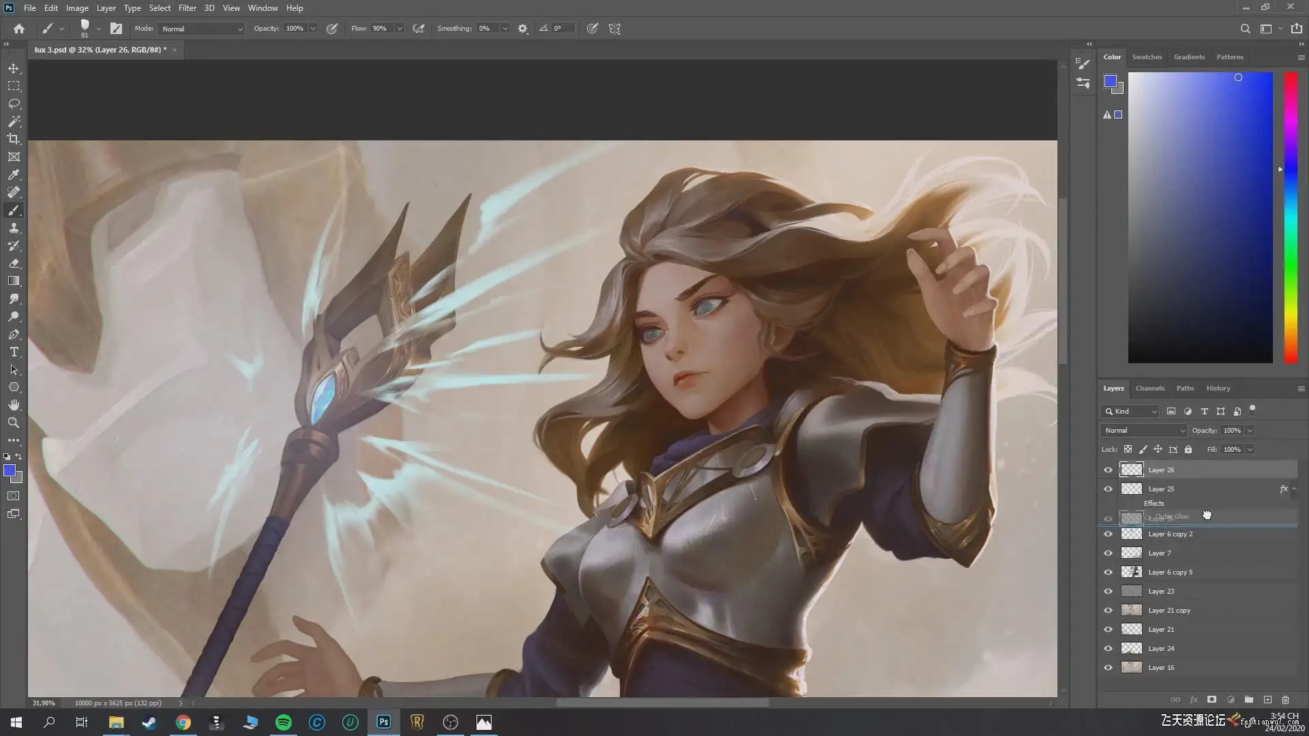Viewport: 1309px width, 736px height.
Task: Open the layer blend mode Normal dropdown
Action: (1144, 431)
